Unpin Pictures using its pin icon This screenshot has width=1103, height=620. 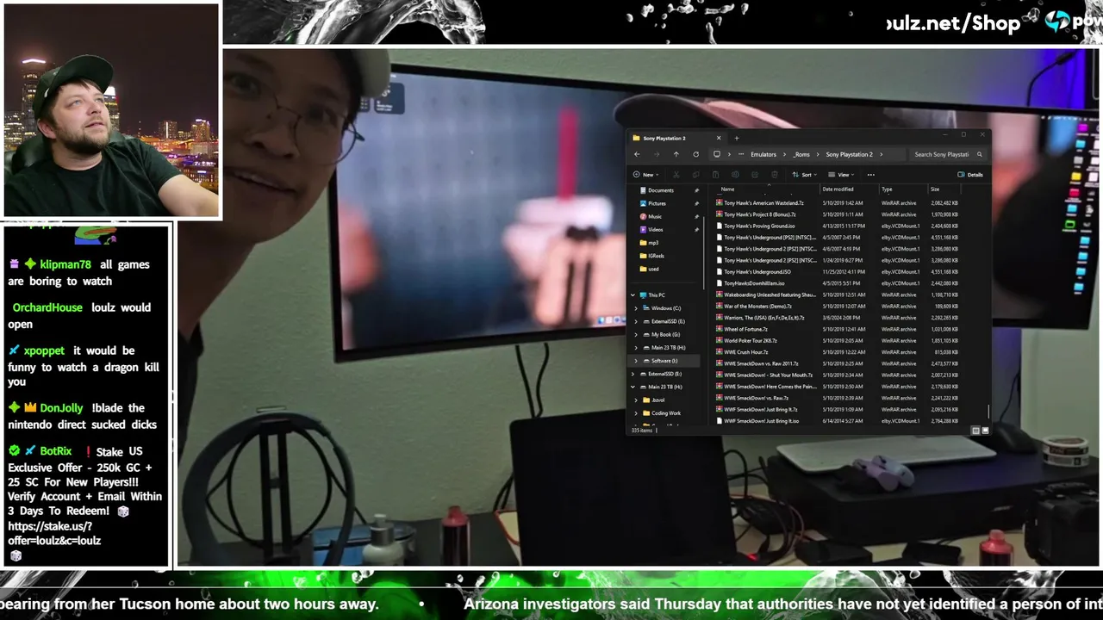tap(696, 203)
